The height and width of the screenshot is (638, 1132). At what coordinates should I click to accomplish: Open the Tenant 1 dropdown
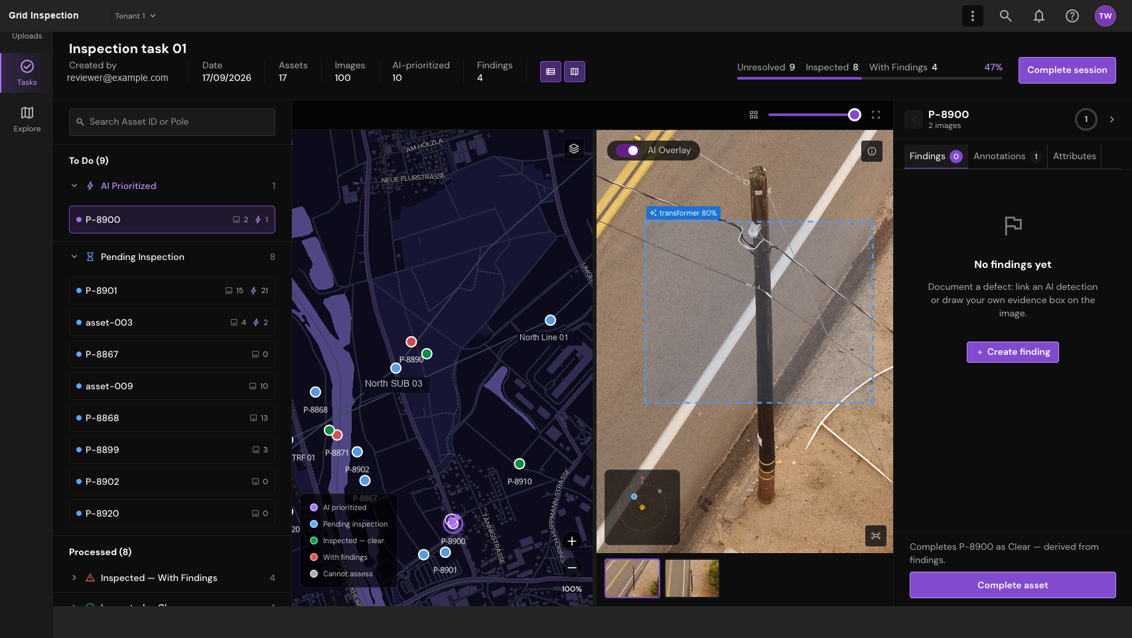pyautogui.click(x=135, y=16)
